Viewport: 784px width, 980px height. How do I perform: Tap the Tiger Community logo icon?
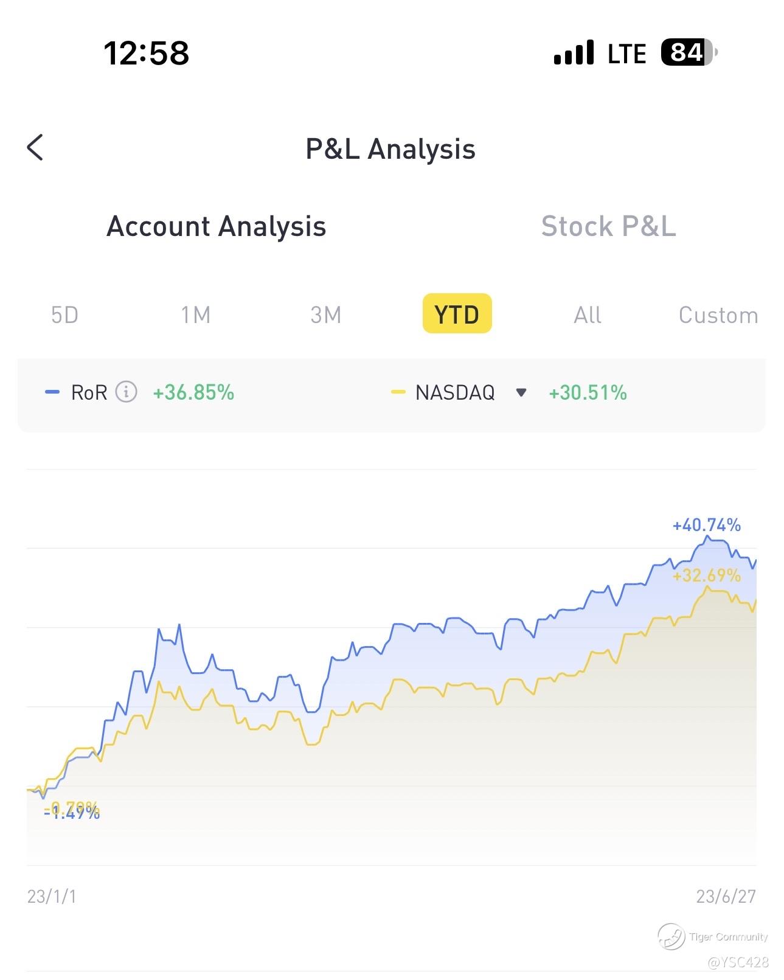coord(671,936)
